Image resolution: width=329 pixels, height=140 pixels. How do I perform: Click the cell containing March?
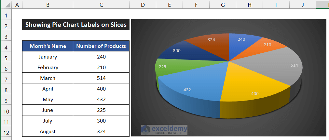point(48,78)
